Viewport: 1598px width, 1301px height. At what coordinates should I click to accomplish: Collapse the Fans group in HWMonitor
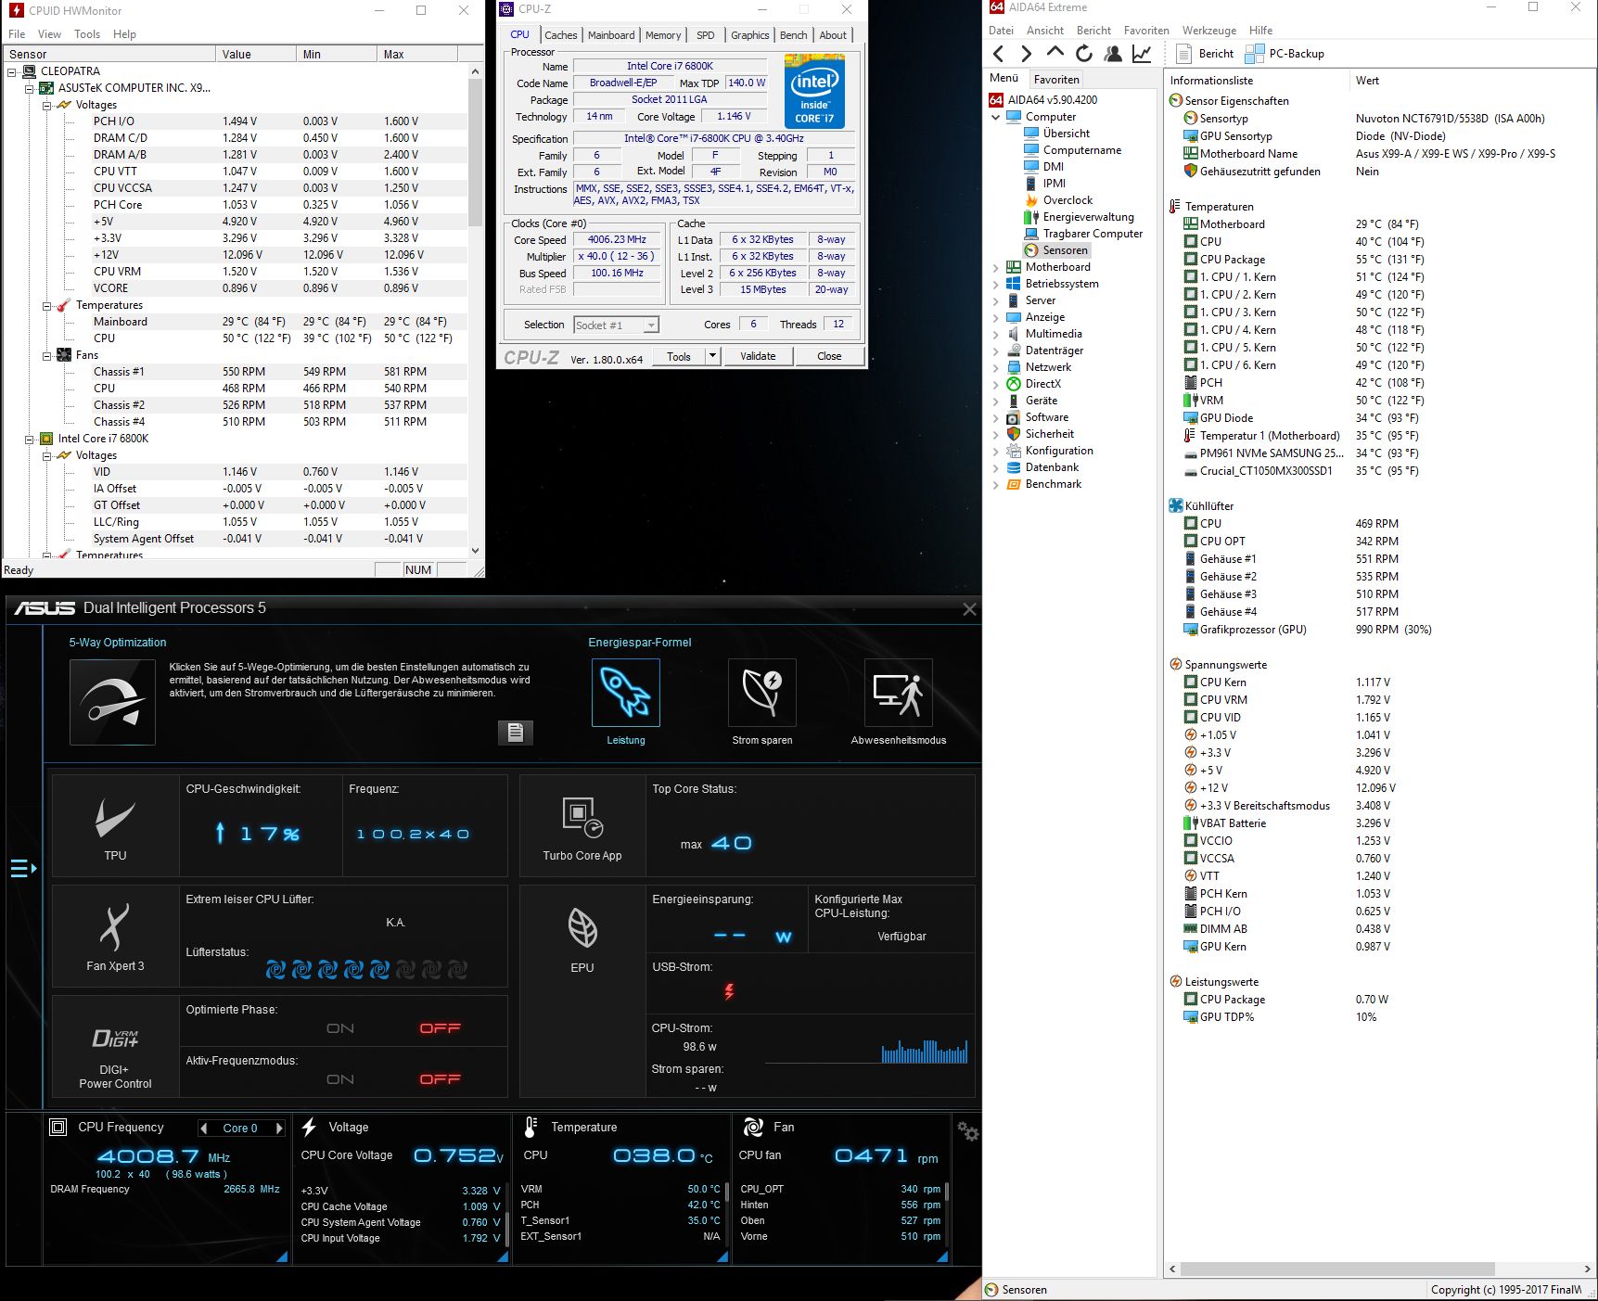pyautogui.click(x=46, y=355)
